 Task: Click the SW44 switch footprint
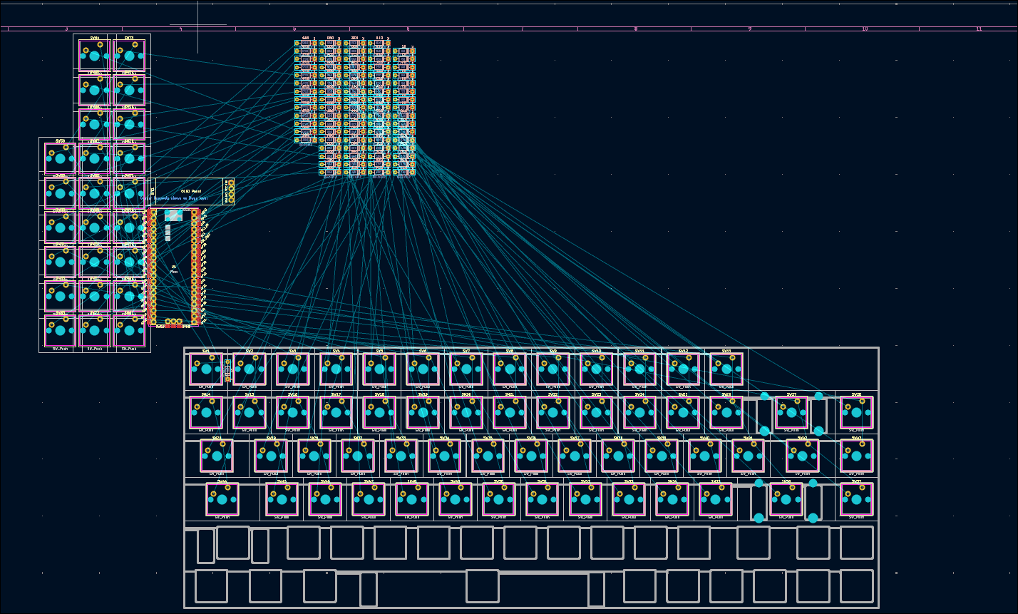click(x=222, y=499)
